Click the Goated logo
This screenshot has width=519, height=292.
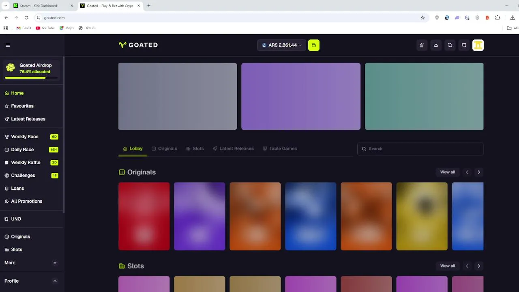click(x=138, y=45)
